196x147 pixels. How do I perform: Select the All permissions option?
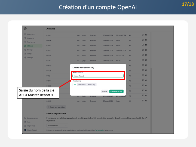(75, 85)
